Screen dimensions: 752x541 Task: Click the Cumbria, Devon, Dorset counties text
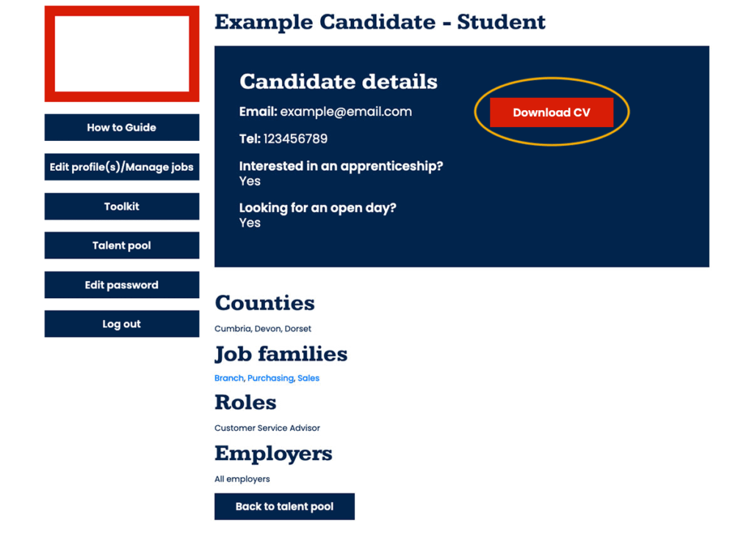(263, 329)
